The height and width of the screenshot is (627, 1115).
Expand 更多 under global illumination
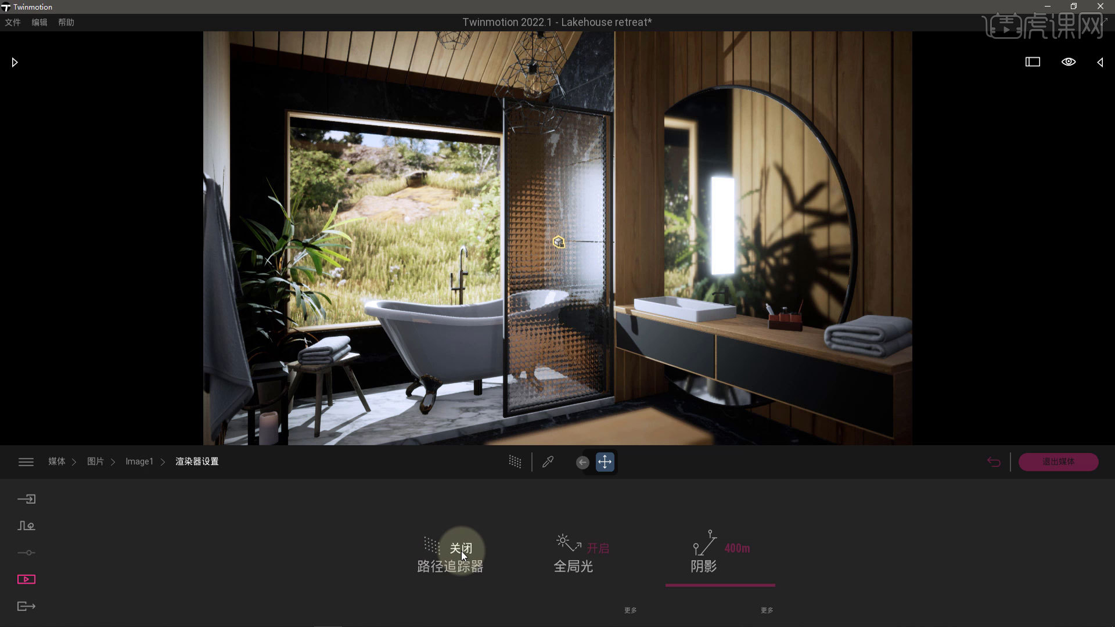pyautogui.click(x=630, y=610)
